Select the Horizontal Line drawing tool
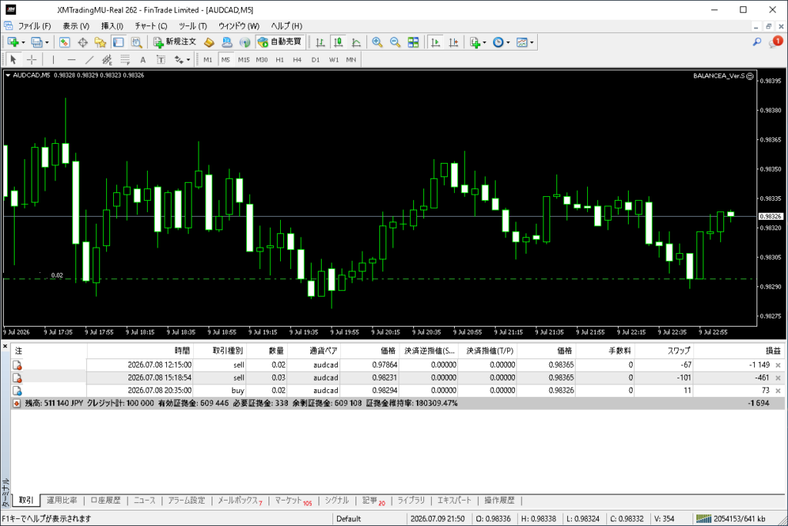788x526 pixels. tap(72, 60)
